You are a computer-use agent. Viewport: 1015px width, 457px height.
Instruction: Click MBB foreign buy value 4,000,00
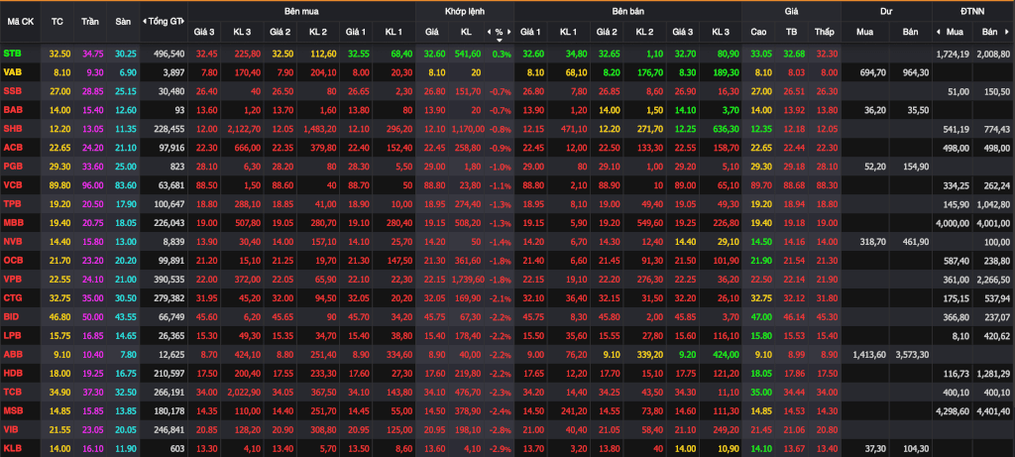pos(951,223)
